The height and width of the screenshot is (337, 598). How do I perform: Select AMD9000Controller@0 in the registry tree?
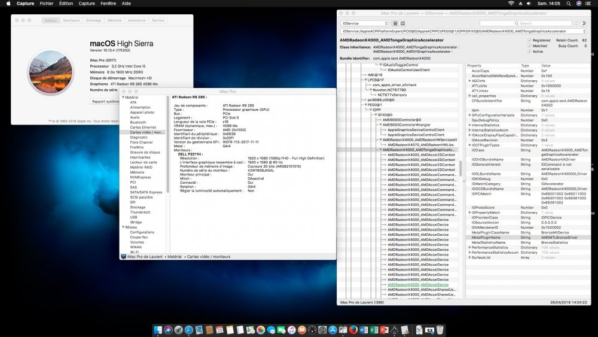tap(402, 120)
